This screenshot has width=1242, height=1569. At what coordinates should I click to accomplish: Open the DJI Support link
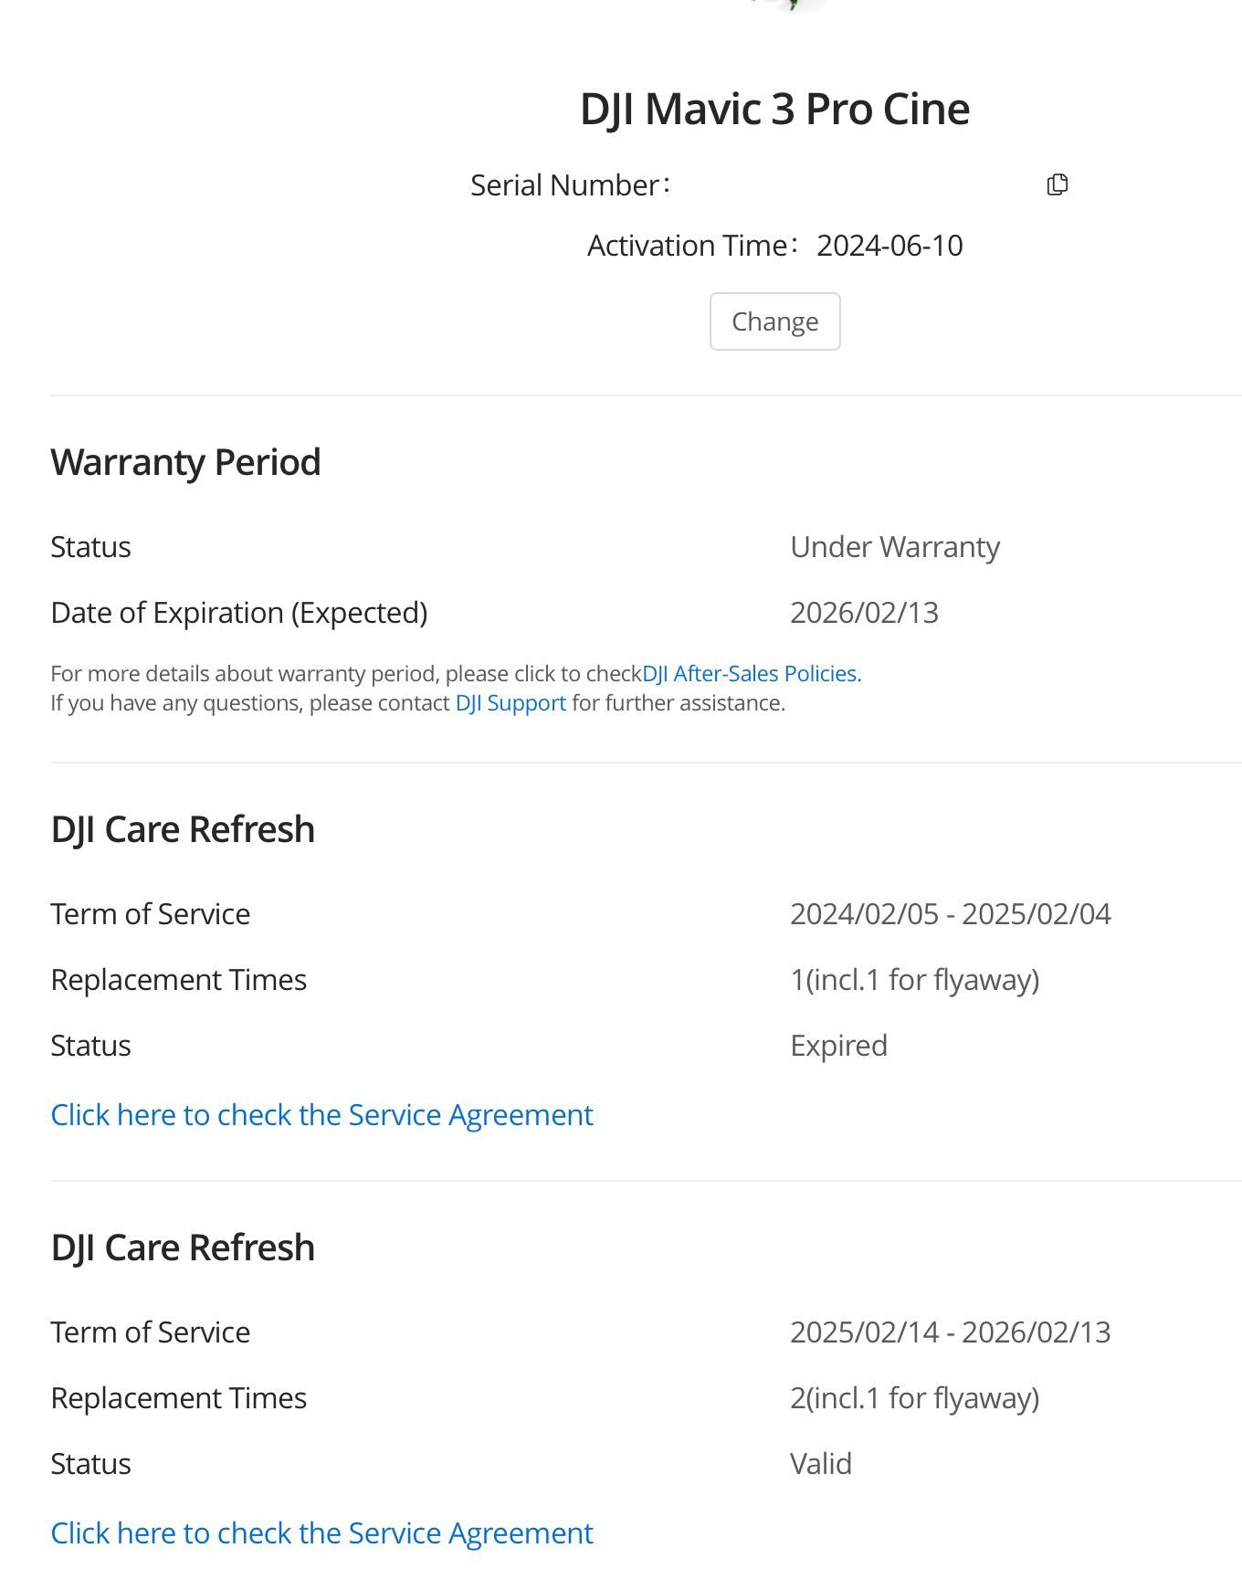pyautogui.click(x=510, y=702)
